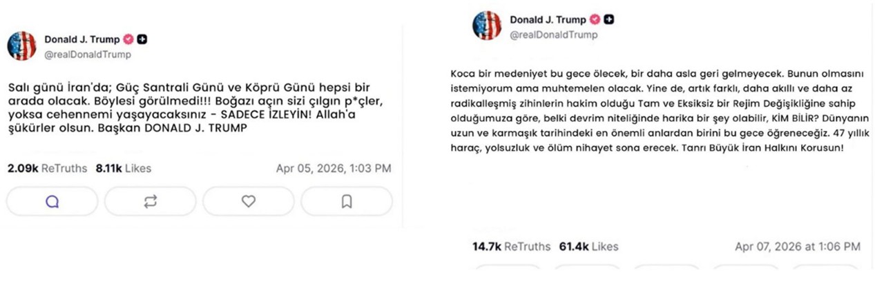Click the black plus badge on the Apr 05 post
This screenshot has height=288, width=875.
click(x=142, y=39)
